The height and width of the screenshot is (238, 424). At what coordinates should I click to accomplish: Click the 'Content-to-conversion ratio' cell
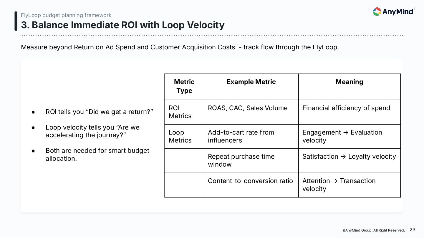pos(250,181)
